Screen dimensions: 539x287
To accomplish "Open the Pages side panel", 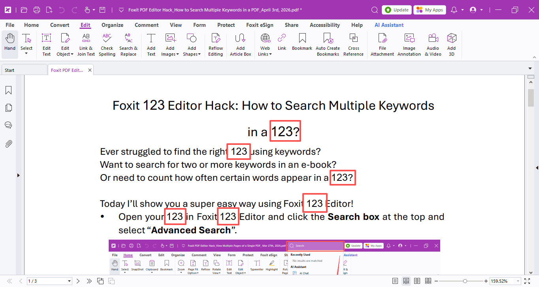I will pyautogui.click(x=8, y=108).
